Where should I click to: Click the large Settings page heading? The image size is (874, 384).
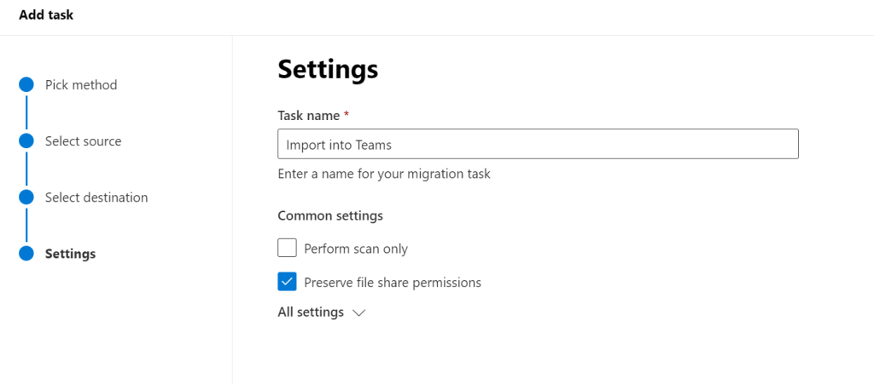point(328,70)
